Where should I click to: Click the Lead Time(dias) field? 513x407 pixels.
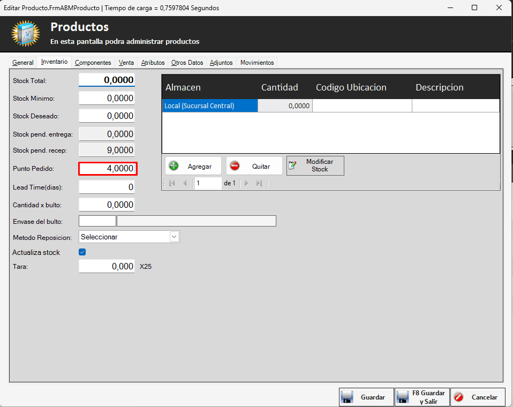coord(107,187)
